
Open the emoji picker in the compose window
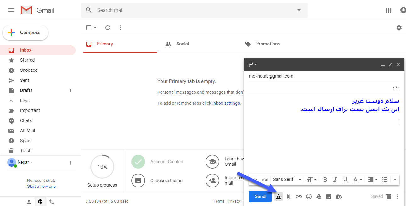pyautogui.click(x=309, y=197)
